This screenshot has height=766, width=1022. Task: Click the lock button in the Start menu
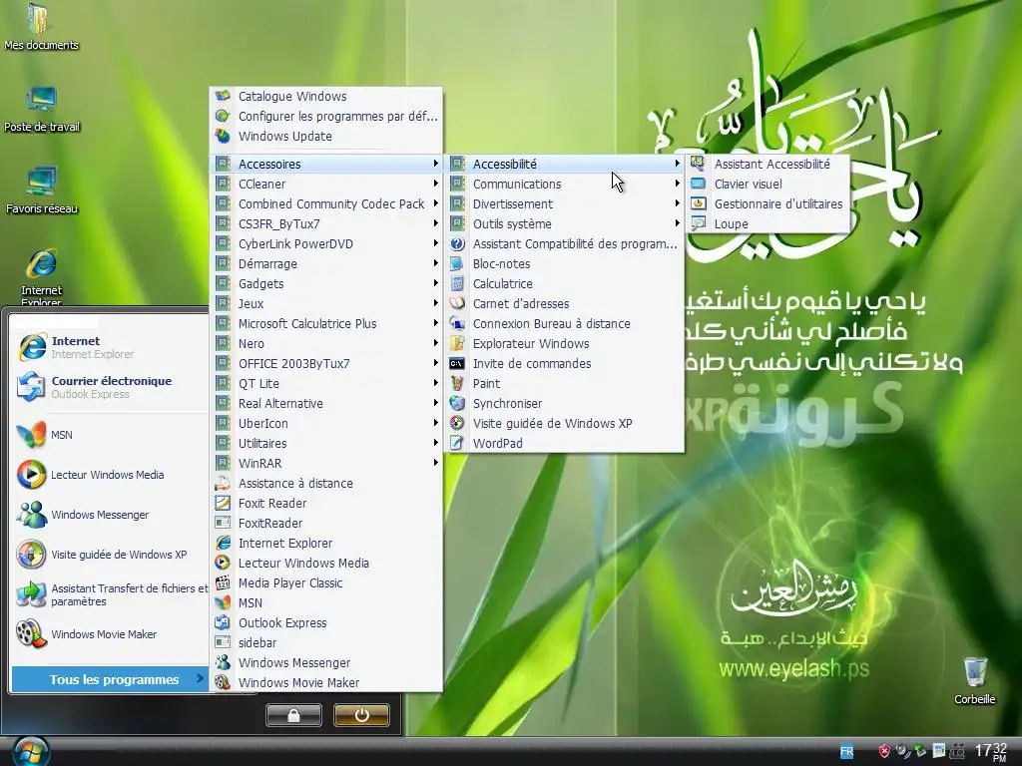293,715
